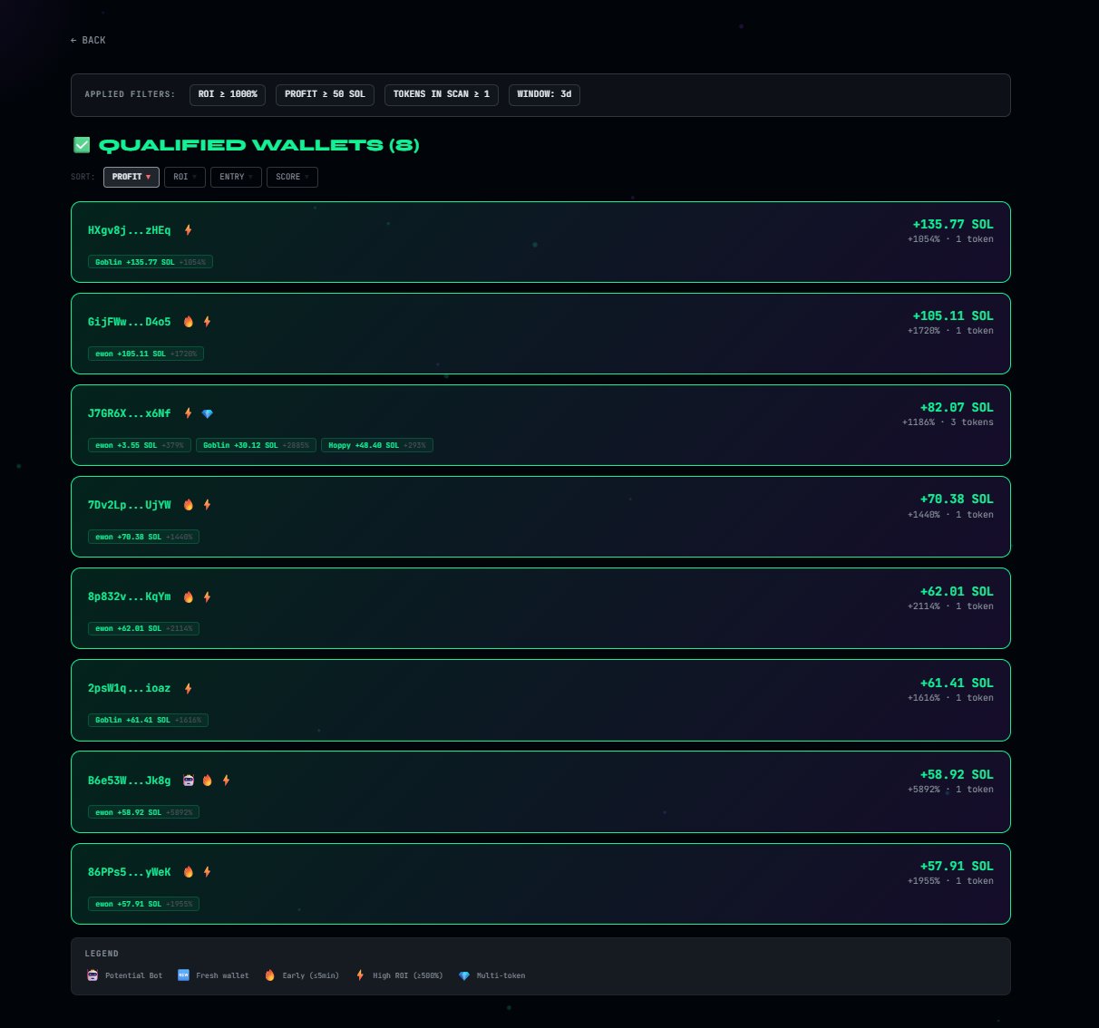
Task: Sort wallets by PROFIT
Action: point(131,177)
